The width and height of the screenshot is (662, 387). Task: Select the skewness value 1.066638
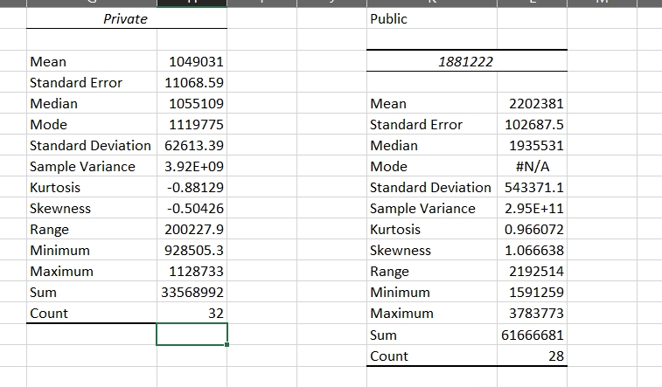533,250
